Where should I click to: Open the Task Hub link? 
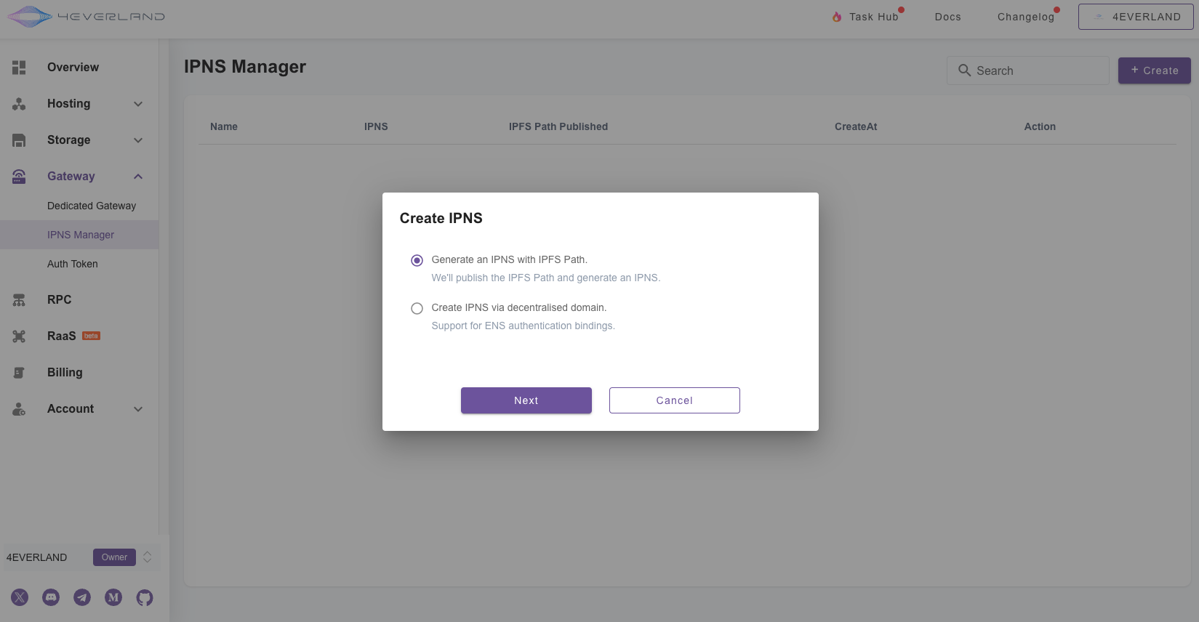point(873,17)
